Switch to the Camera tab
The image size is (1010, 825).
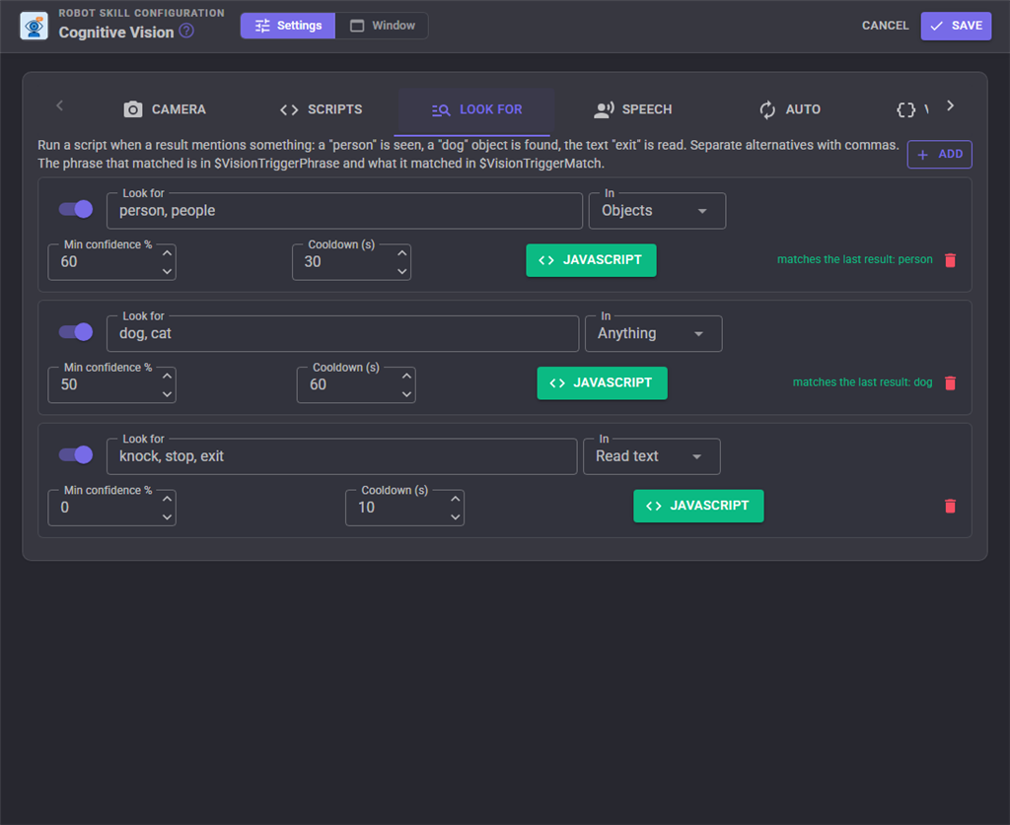[165, 109]
